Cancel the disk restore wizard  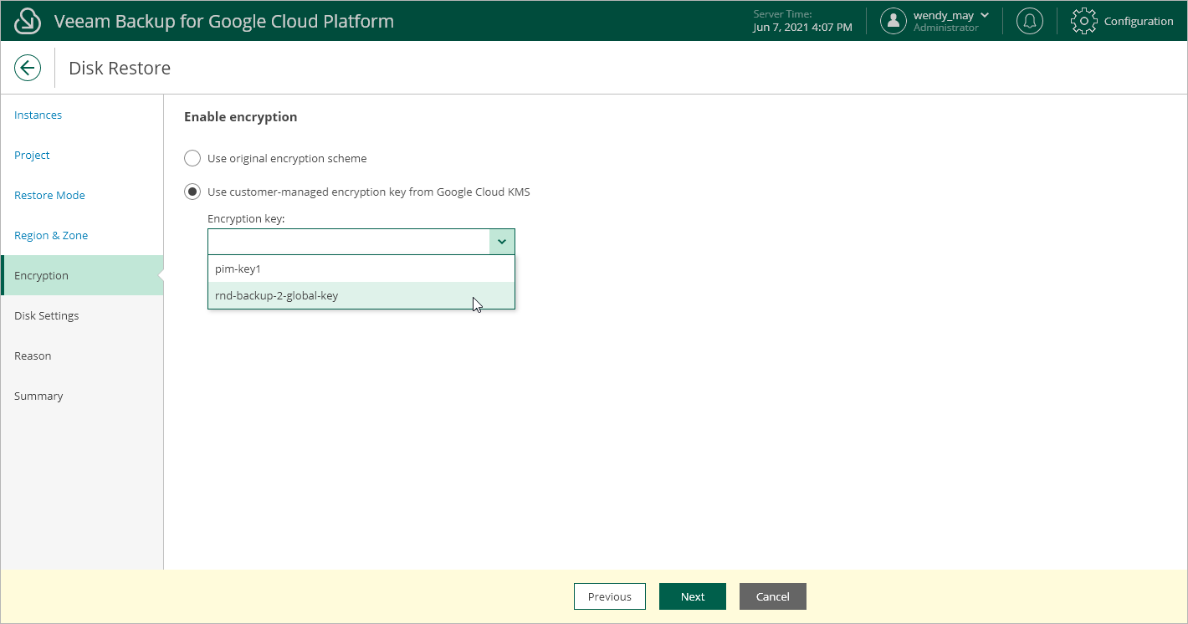tap(773, 596)
